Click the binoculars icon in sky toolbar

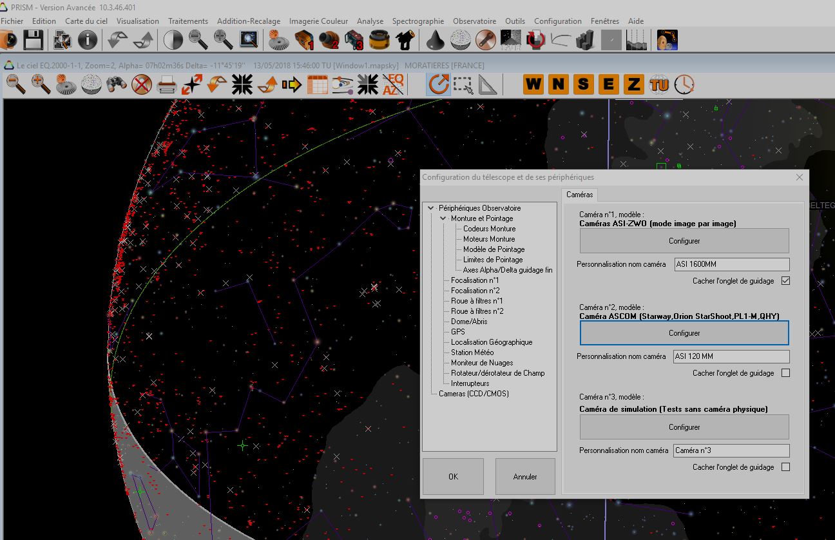(116, 84)
